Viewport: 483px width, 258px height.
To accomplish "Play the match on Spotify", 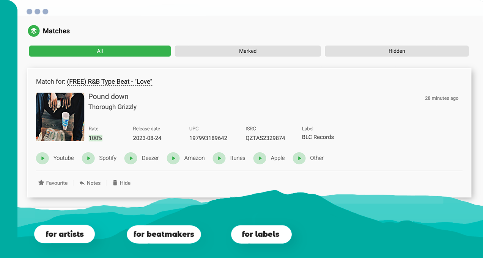I will point(88,158).
